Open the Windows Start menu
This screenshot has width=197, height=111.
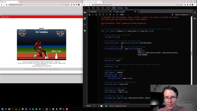tap(2, 109)
